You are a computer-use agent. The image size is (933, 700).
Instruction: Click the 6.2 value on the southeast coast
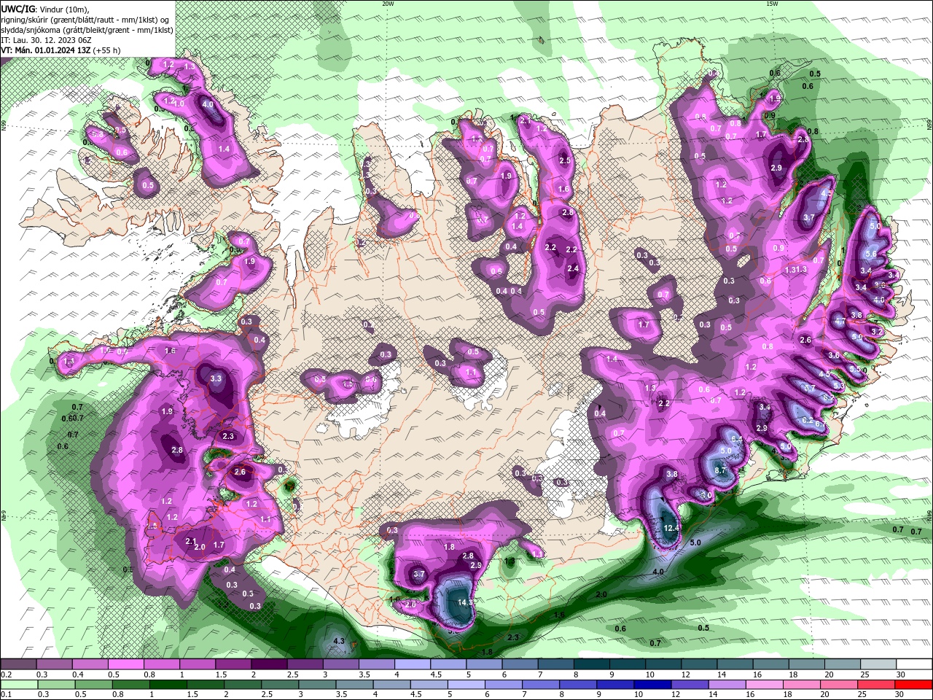tap(807, 421)
